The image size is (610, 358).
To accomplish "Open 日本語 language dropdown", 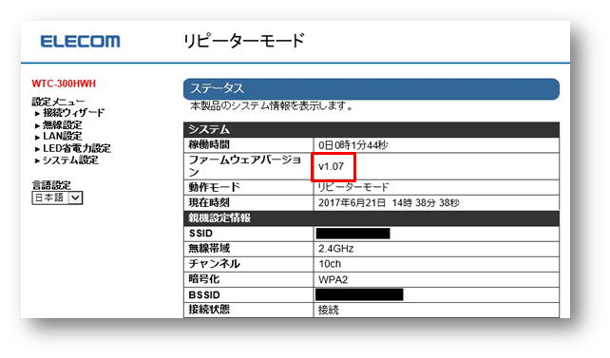I will coord(57,198).
